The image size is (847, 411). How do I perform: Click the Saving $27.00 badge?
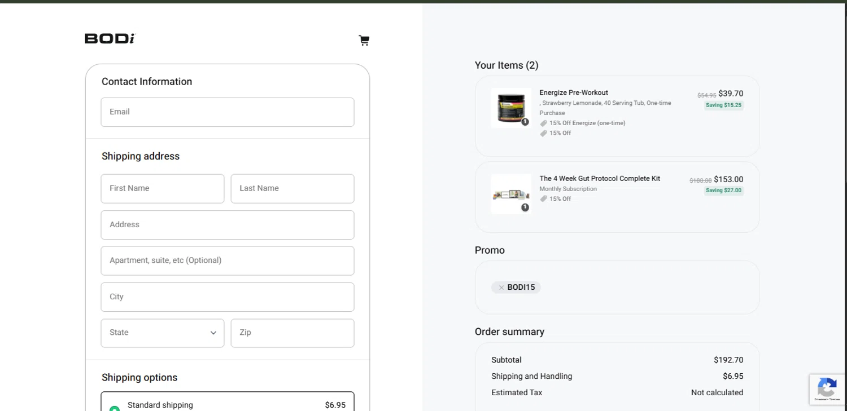click(x=723, y=191)
